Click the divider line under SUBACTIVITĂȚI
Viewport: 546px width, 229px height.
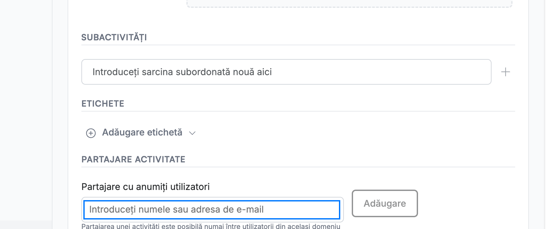pos(298,45)
